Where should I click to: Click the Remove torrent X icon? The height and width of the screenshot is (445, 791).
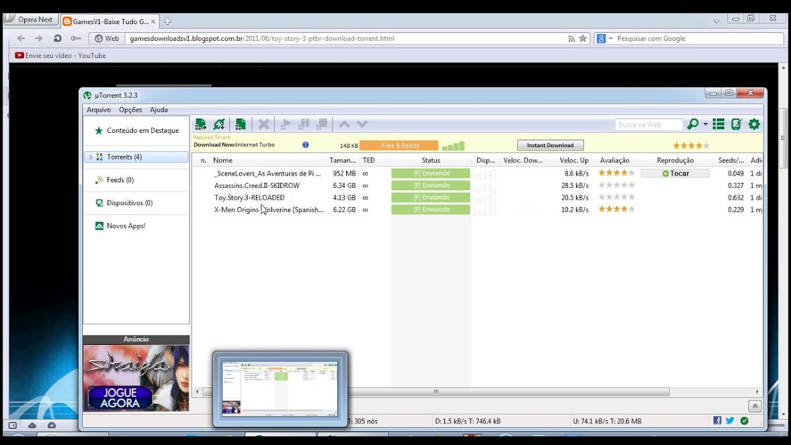(x=264, y=124)
